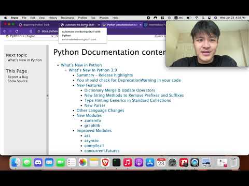Open Finder from the dock
The height and width of the screenshot is (186, 249).
tap(16, 162)
